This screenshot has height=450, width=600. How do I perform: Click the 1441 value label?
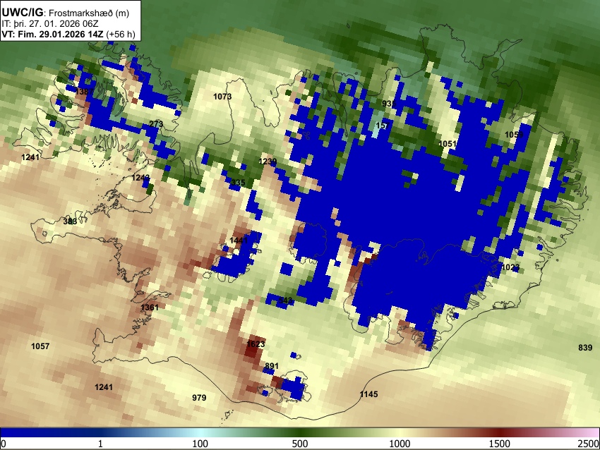[x=239, y=240]
